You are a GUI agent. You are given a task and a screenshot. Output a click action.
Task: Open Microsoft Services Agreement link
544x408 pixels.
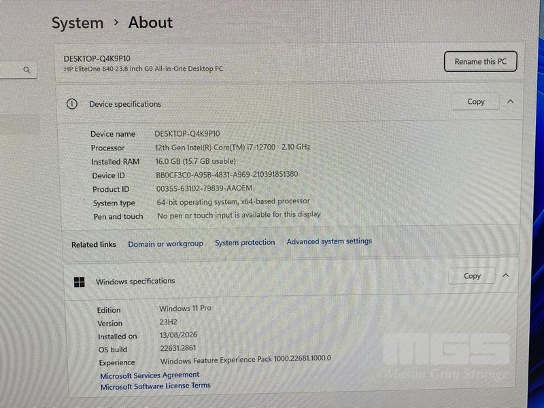150,375
